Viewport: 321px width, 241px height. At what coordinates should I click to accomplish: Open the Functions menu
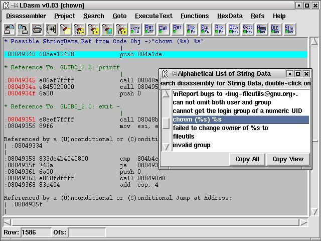point(195,16)
